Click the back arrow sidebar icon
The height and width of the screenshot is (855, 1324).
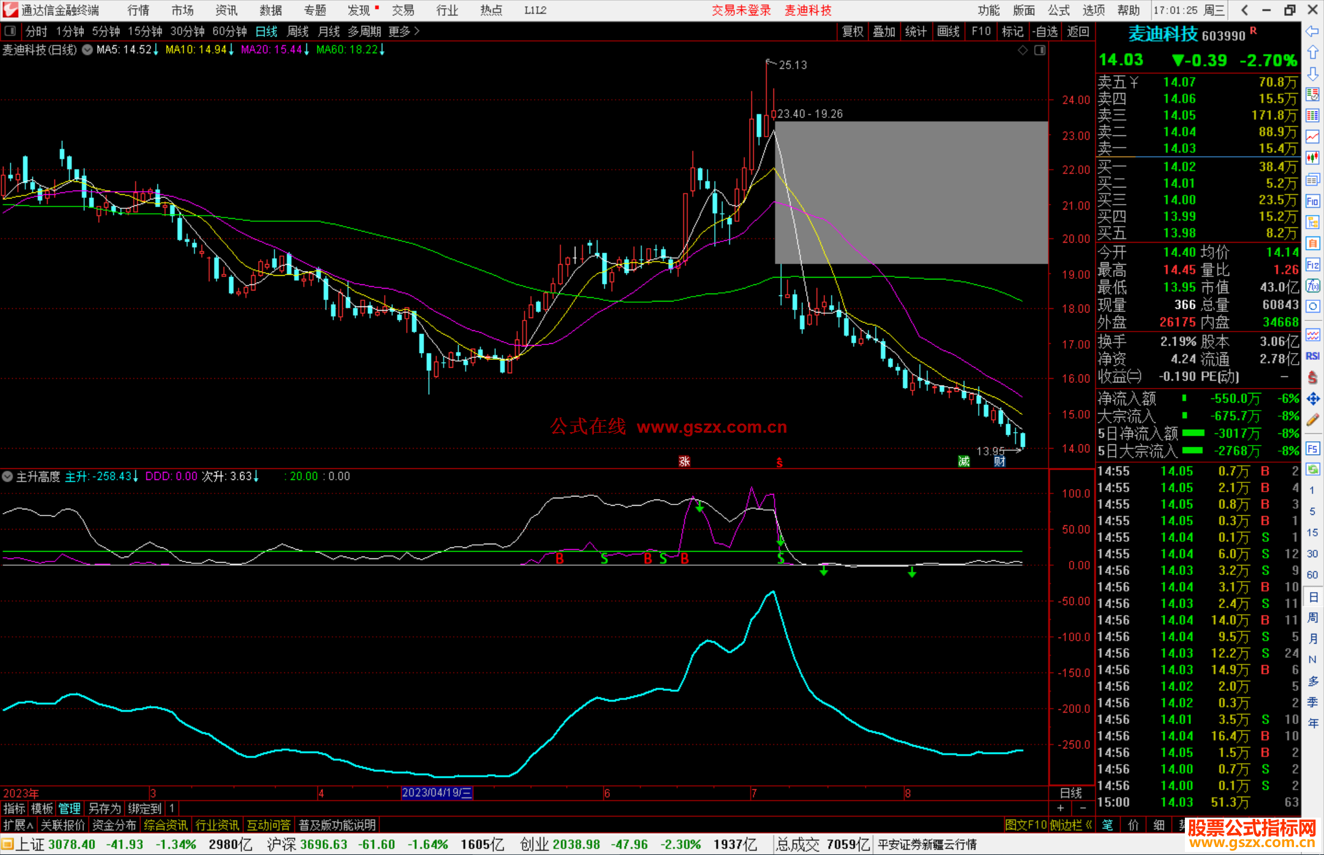pos(1312,31)
